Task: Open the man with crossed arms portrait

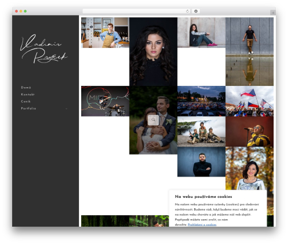Action: pos(202,162)
